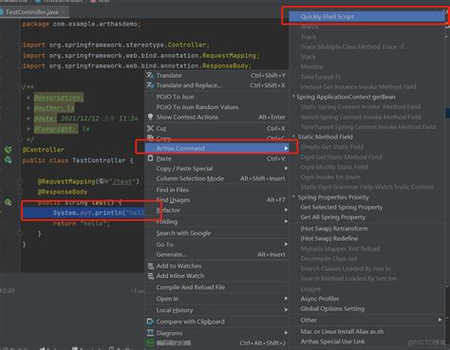Click the Add to Watches icon
The height and width of the screenshot is (350, 450).
151,266
